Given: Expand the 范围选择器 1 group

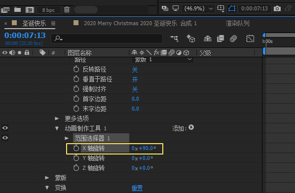Looking at the screenshot, I should point(67,138).
